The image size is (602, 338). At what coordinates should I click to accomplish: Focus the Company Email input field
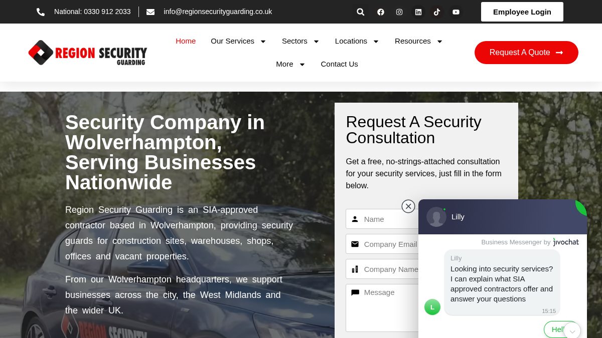pos(382,244)
